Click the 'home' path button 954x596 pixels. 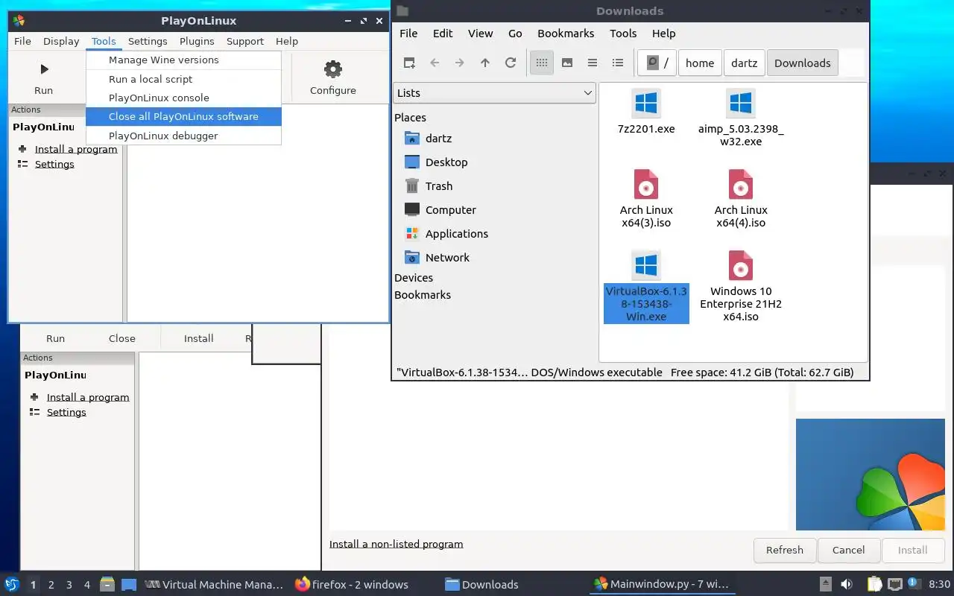click(x=700, y=63)
